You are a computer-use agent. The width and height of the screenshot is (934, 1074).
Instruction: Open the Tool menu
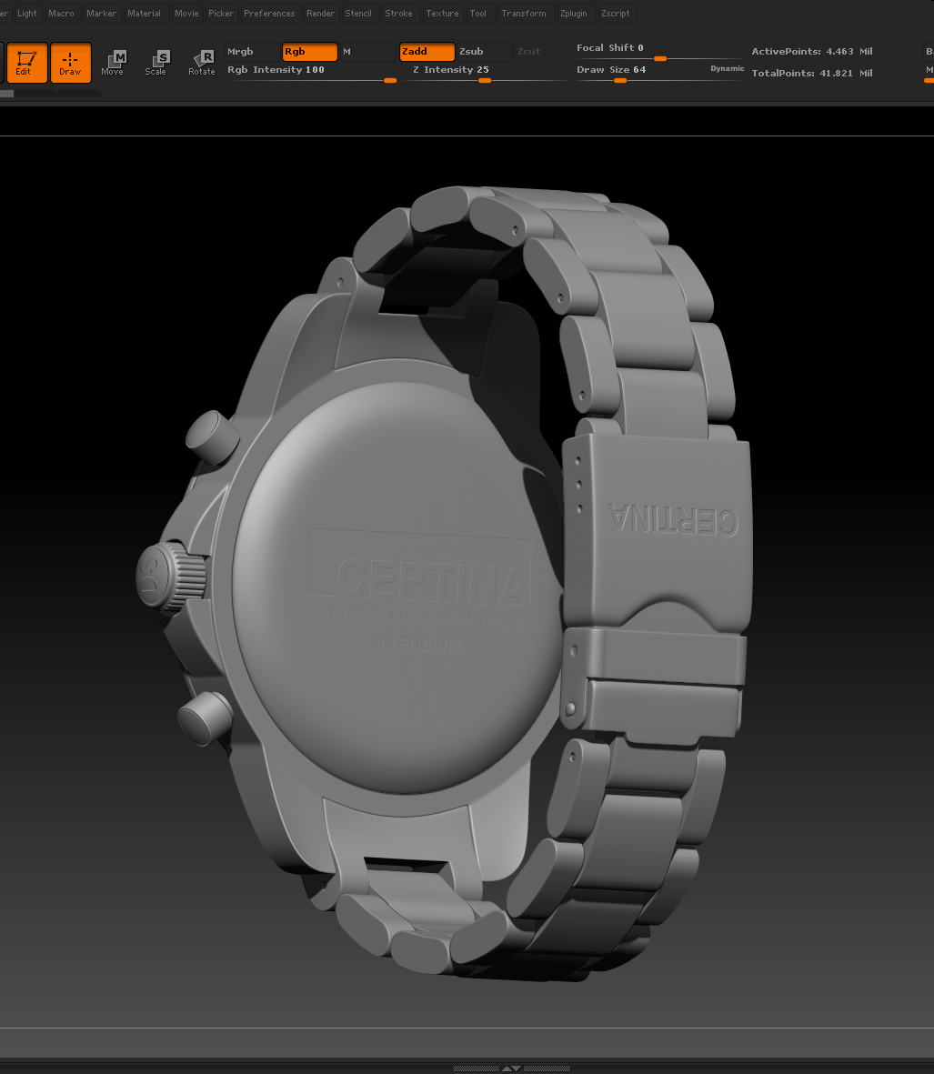(x=478, y=13)
